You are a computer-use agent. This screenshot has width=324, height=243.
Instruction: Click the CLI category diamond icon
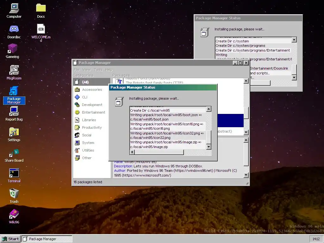pos(77,97)
